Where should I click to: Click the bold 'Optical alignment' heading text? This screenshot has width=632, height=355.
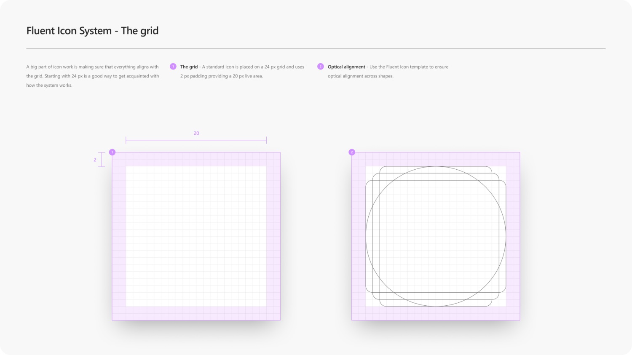pos(346,67)
